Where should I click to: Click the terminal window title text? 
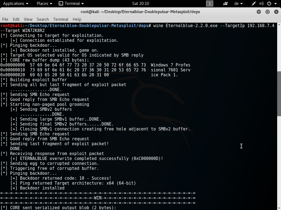point(140,12)
